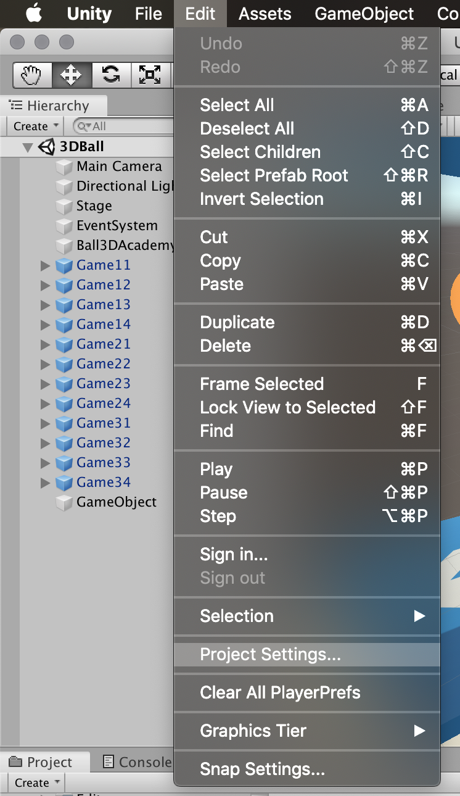Click the Game11 prefab cube icon
This screenshot has width=460, height=796.
tap(64, 266)
